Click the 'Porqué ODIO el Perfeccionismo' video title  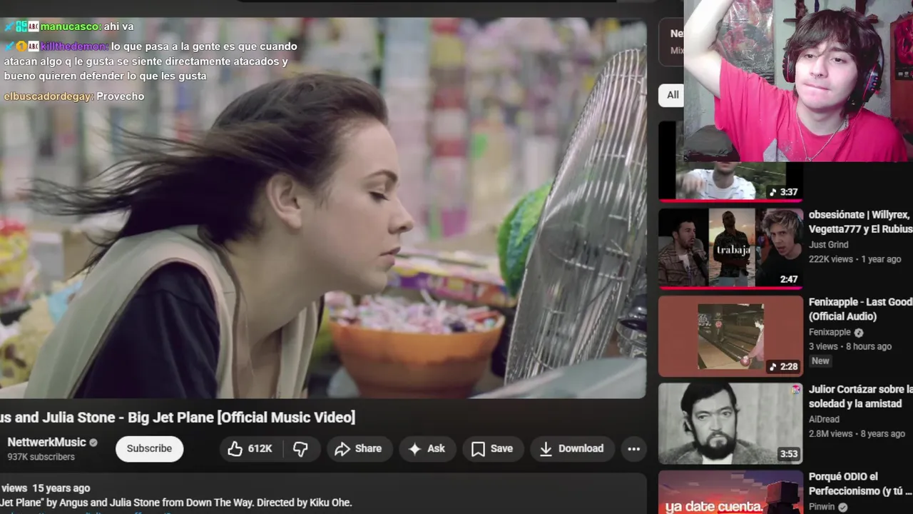pyautogui.click(x=860, y=483)
